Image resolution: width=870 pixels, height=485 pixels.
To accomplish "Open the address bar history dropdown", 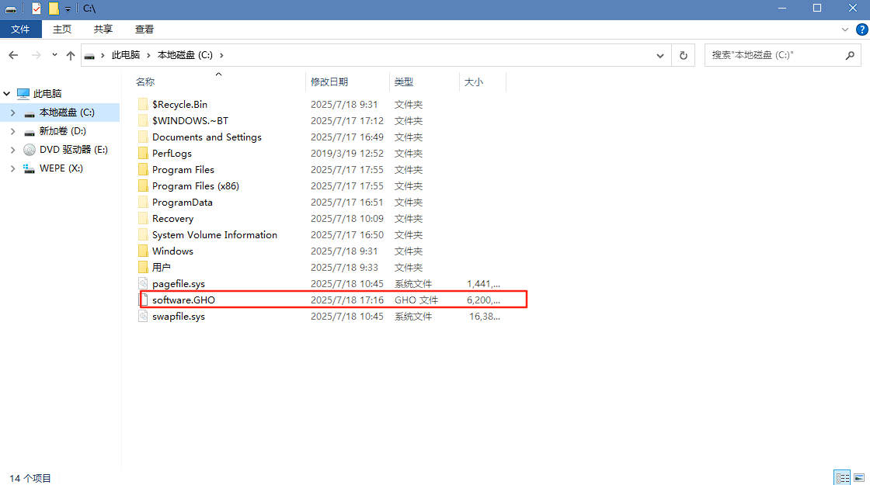I will (660, 56).
